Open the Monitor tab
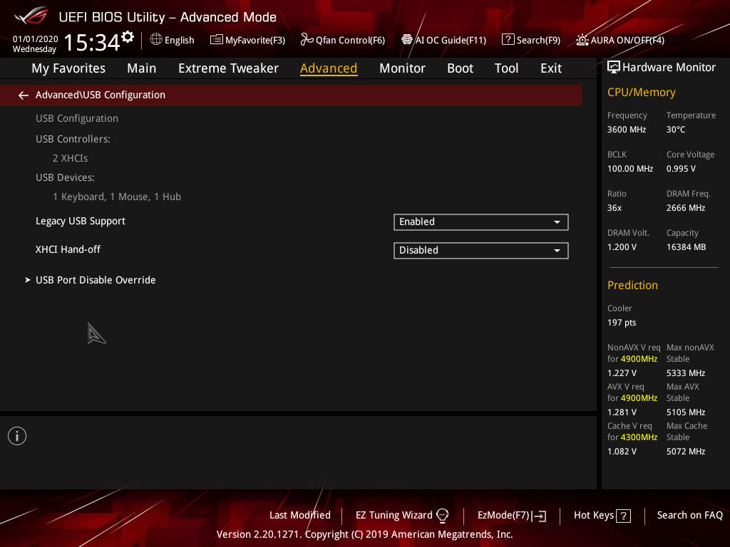730x547 pixels. [402, 68]
